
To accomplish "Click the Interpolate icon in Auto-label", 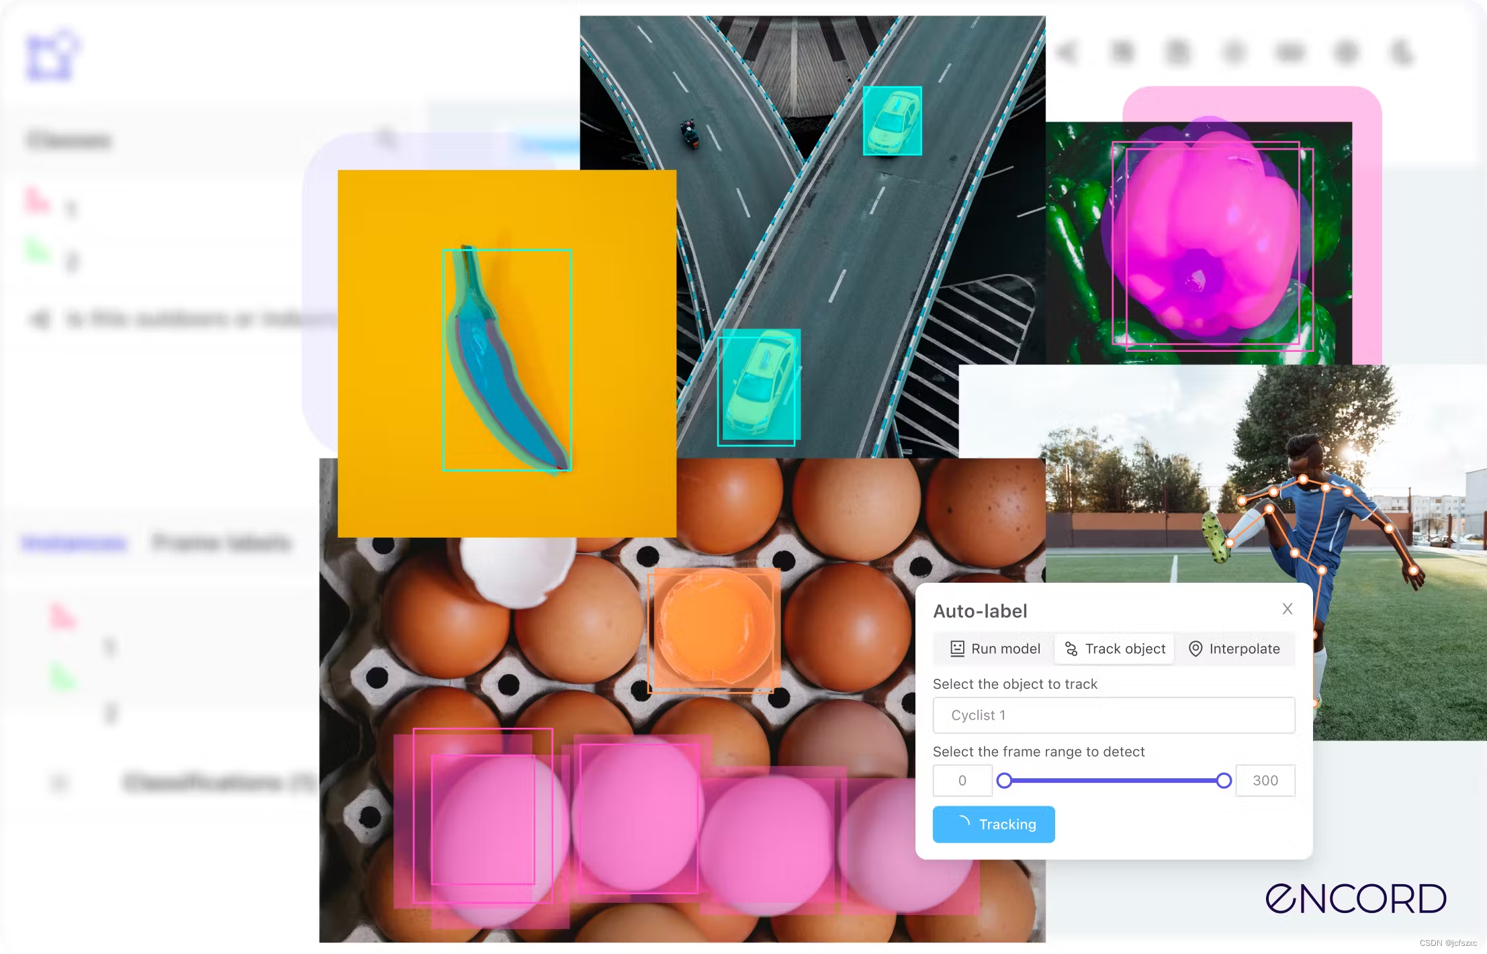I will [x=1193, y=649].
